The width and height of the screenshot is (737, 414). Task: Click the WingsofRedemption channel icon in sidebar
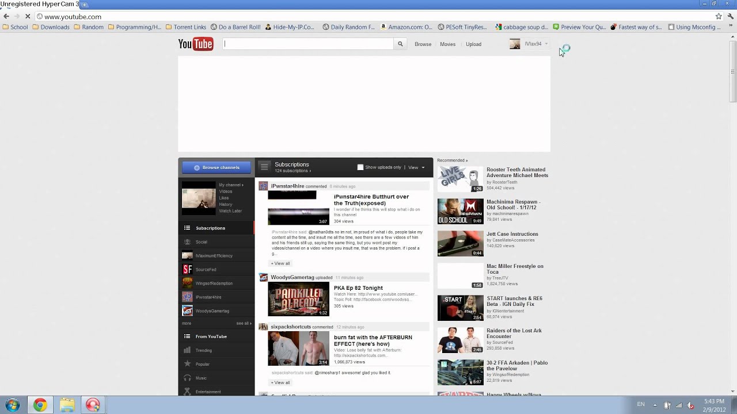coord(187,283)
